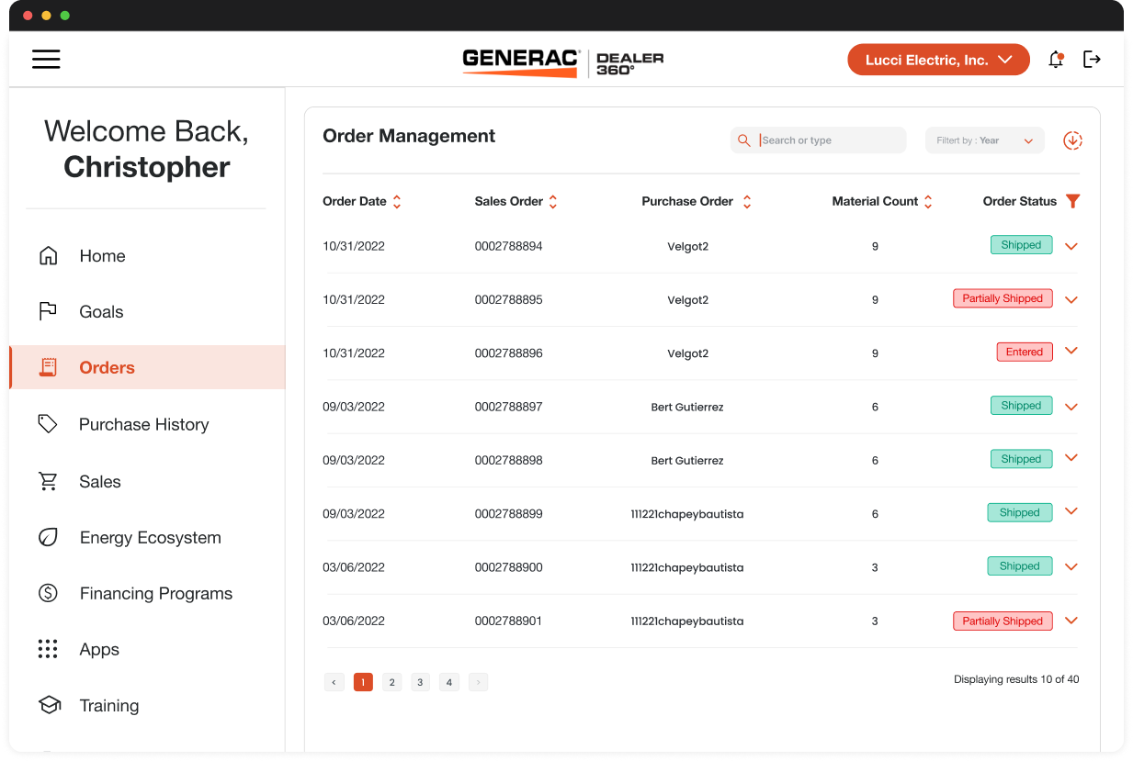Select the Goals flag icon
Viewport: 1133px width, 761px height.
click(48, 311)
